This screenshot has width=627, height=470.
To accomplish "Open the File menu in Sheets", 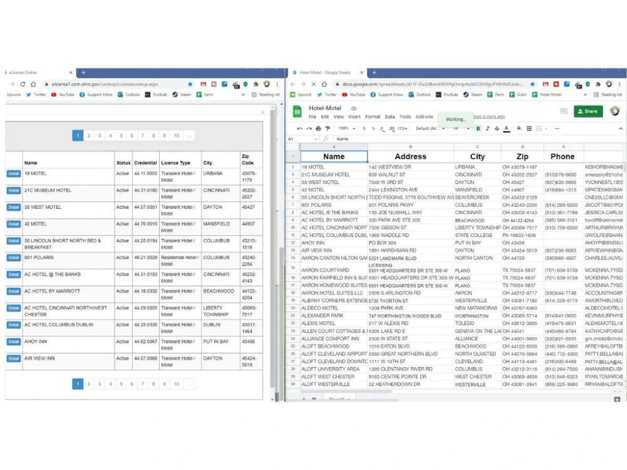I will [312, 117].
